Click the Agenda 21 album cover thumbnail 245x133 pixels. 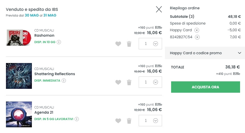coord(19,114)
